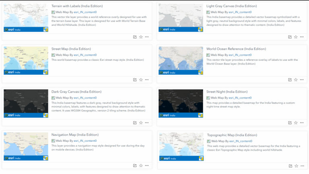The height and width of the screenshot is (174, 309).
Task: Open Navigation Map in viewer icon
Action: coord(135,166)
